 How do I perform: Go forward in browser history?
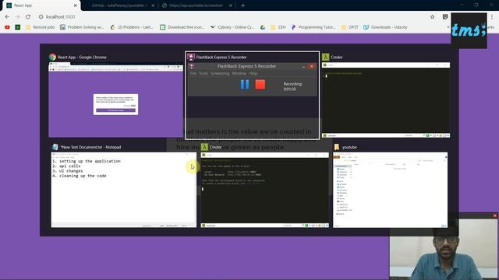[17, 17]
